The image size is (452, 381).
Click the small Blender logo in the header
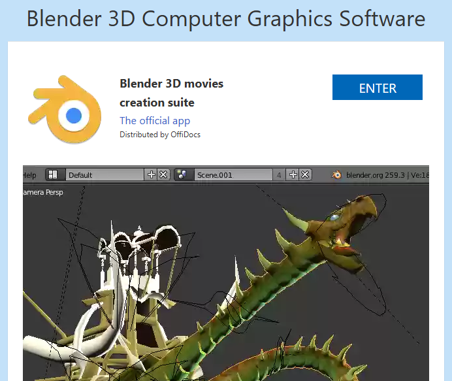pyautogui.click(x=336, y=174)
